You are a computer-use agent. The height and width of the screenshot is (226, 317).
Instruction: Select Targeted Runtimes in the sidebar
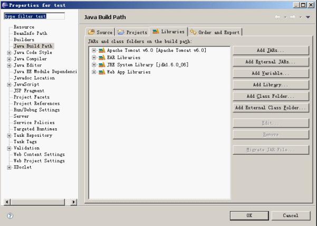(x=35, y=129)
